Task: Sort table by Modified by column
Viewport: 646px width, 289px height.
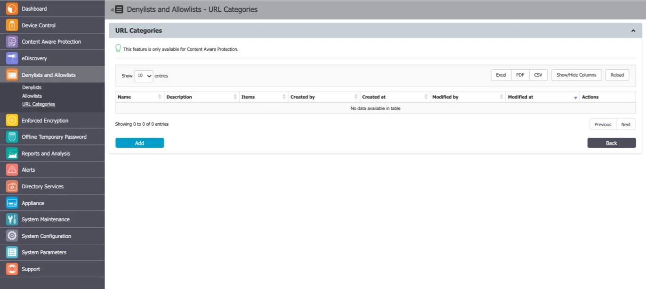Action: tap(468, 97)
